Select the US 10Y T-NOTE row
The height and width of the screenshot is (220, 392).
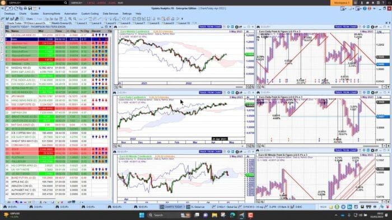pyautogui.click(x=57, y=170)
